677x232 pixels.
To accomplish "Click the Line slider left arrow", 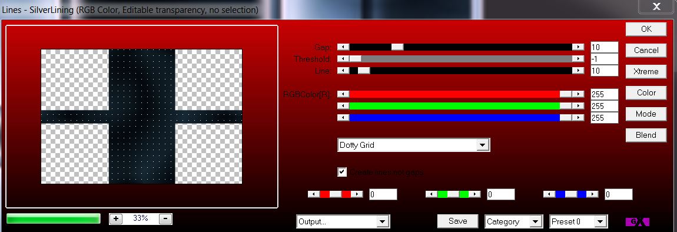I will point(343,70).
